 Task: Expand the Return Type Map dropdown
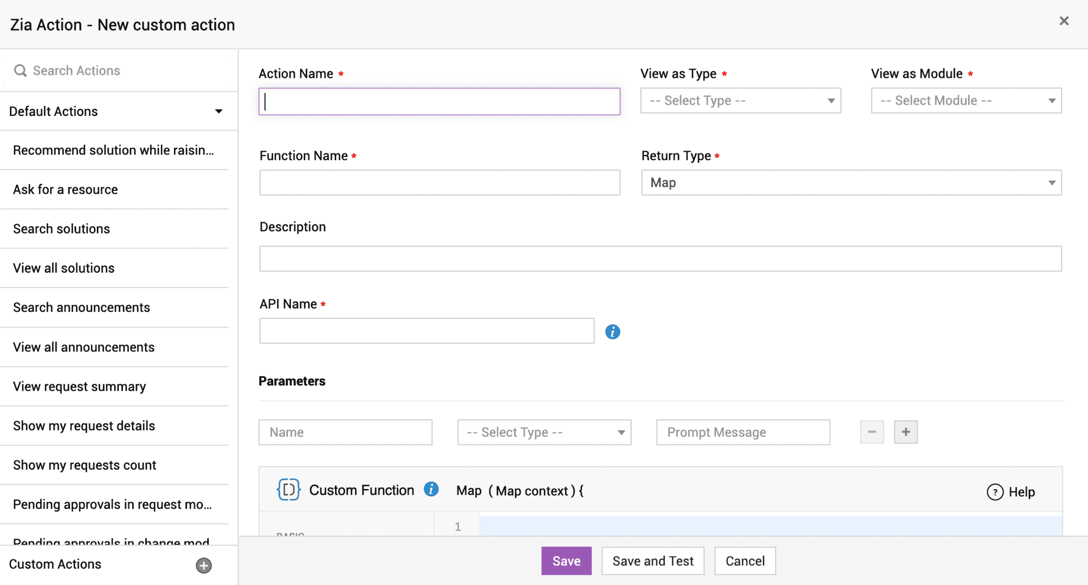851,183
